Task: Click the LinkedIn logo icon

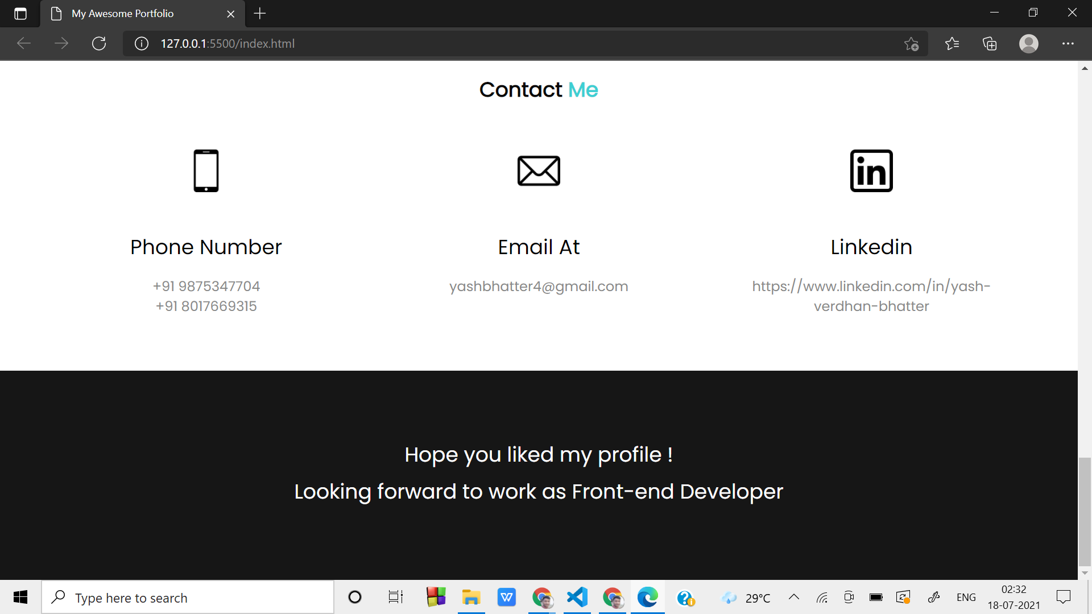Action: 871,171
